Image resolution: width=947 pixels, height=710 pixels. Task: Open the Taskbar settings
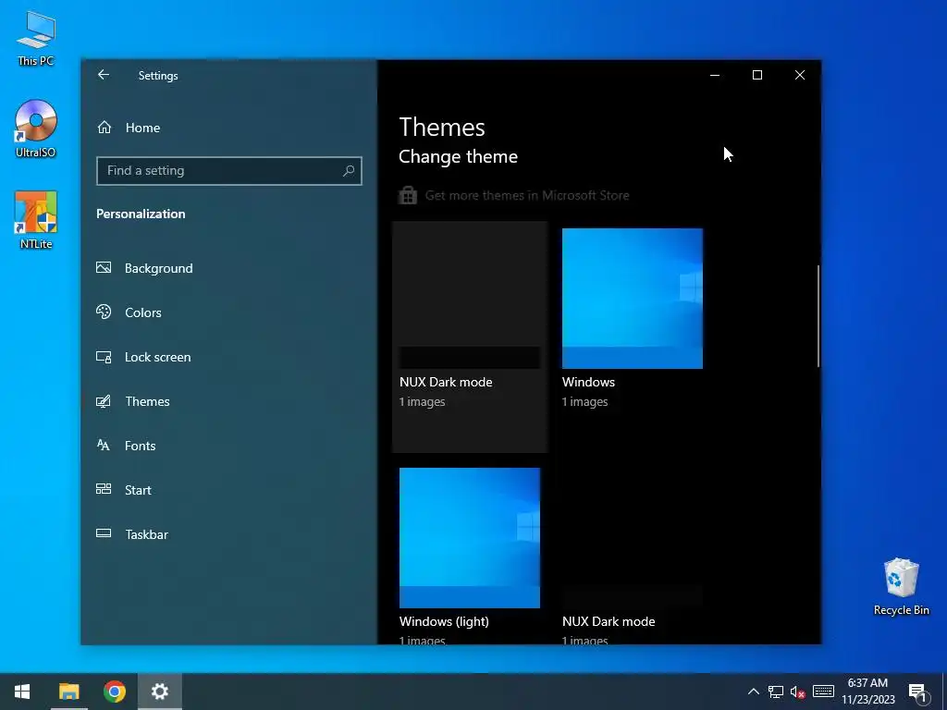click(229, 534)
